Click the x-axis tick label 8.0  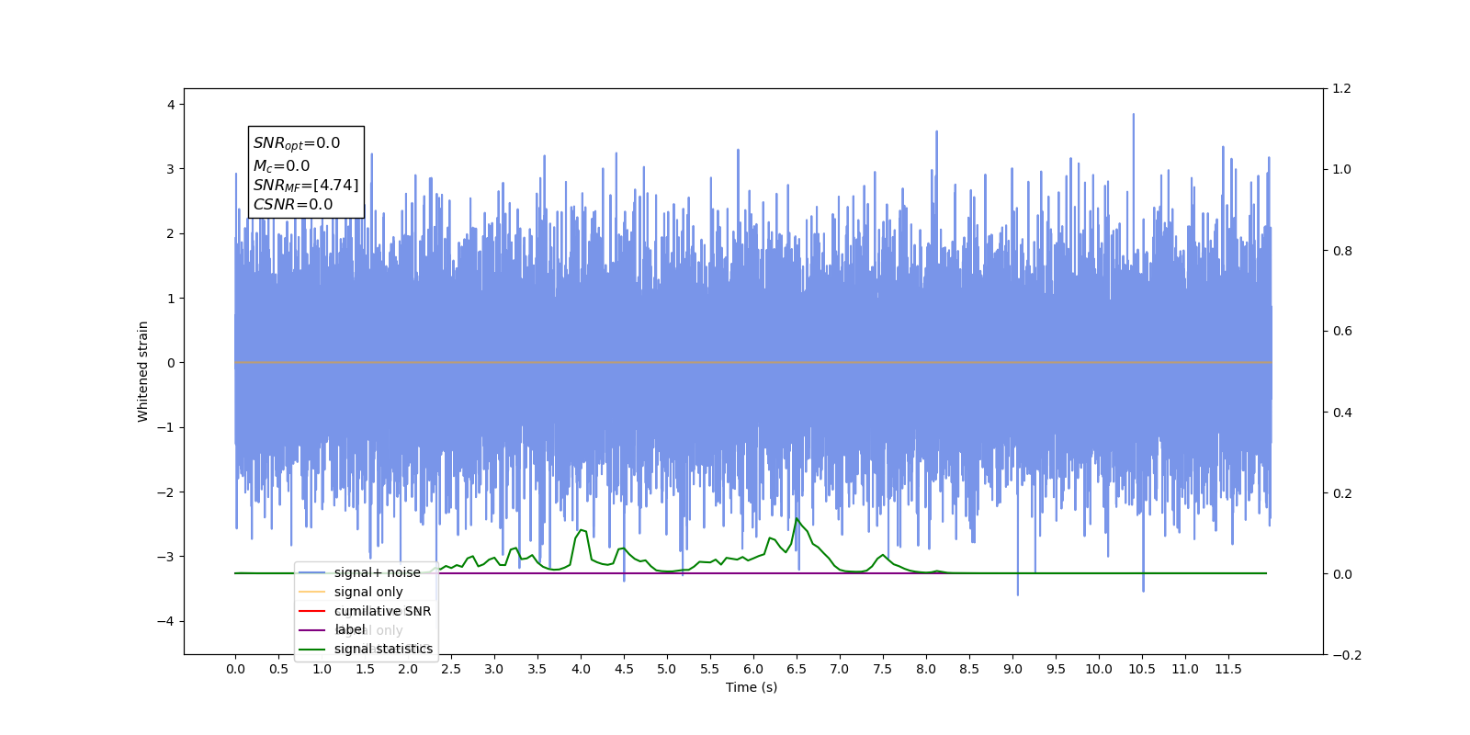pyautogui.click(x=926, y=669)
